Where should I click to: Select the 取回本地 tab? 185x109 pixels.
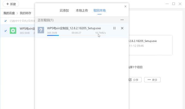pos(100,10)
